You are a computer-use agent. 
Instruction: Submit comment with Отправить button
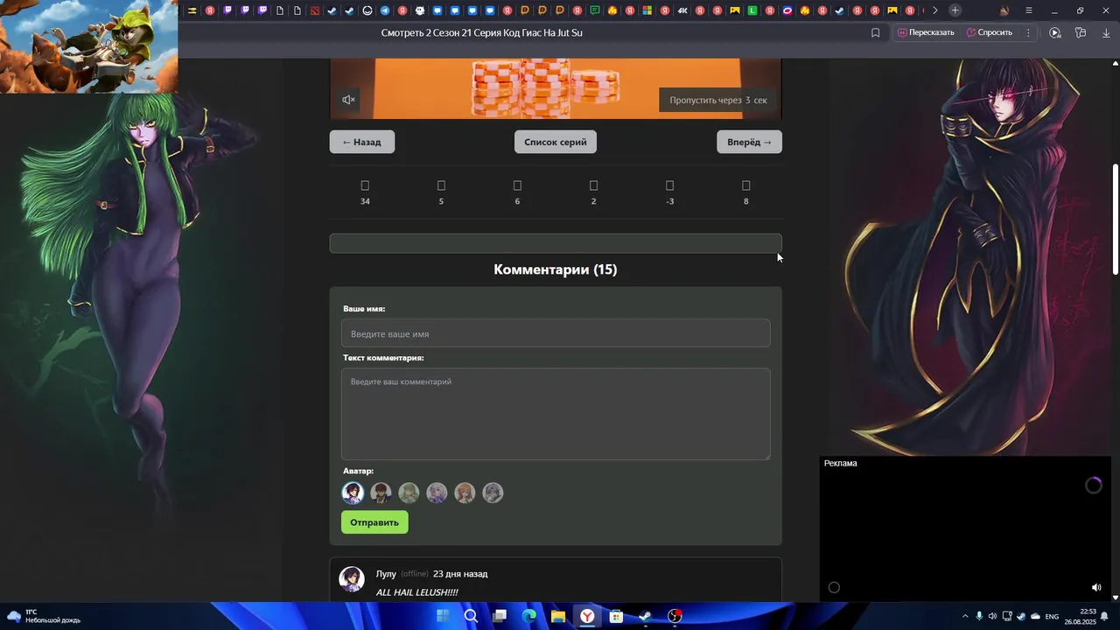(374, 522)
